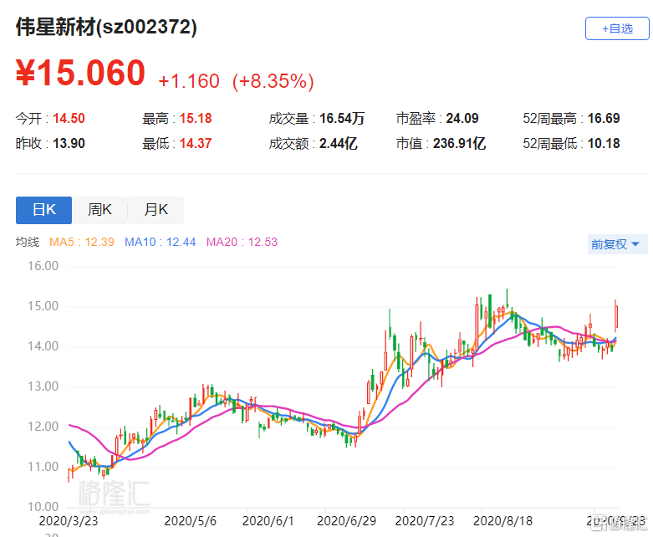Click the percent change (+8.35%)
653x537 pixels.
click(273, 81)
